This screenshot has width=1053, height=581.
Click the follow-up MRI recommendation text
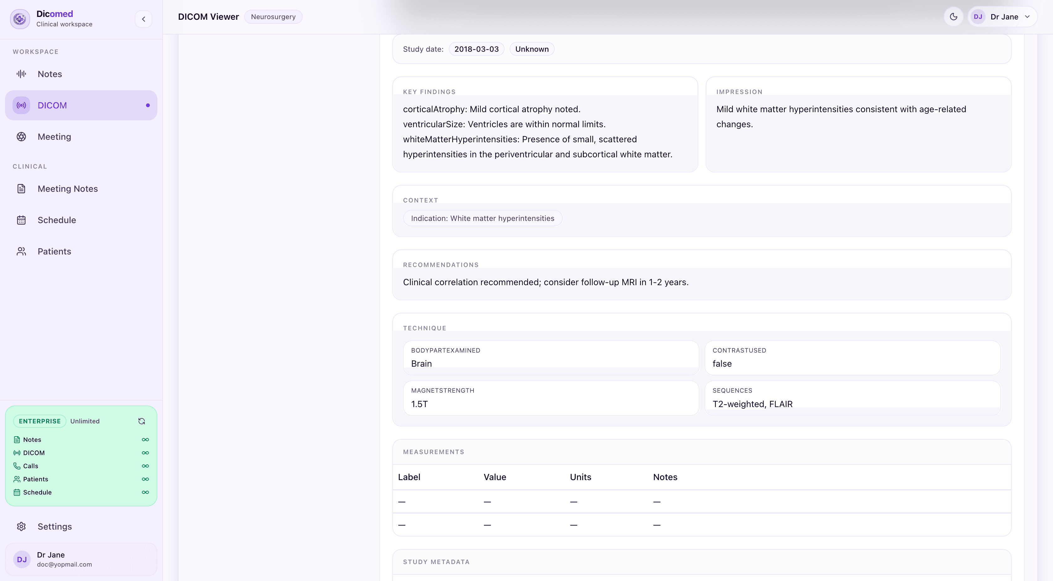[x=546, y=282]
